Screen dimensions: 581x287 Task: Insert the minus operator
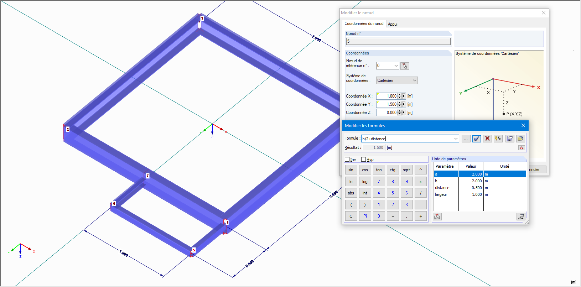tap(421, 205)
